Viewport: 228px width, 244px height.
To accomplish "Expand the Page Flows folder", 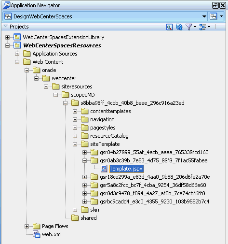I will (27, 226).
